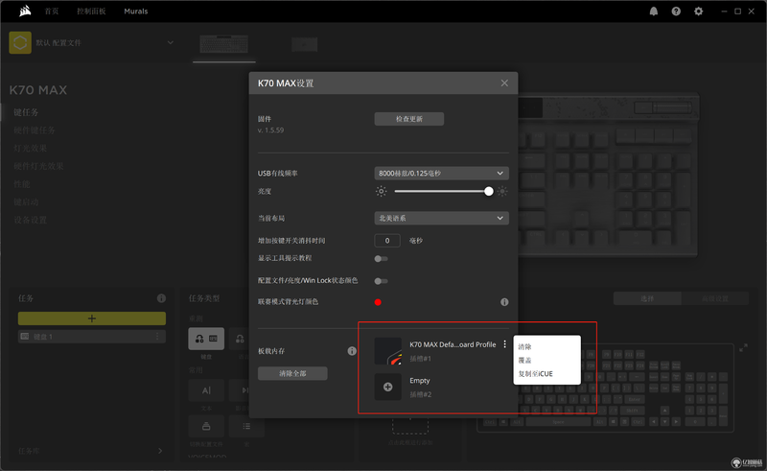Select 键启动 in the sidebar
This screenshot has width=767, height=471.
click(26, 202)
